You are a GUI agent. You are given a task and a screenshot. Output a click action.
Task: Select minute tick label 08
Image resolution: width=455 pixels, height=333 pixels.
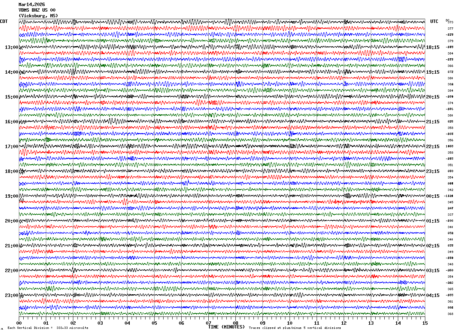235,323
